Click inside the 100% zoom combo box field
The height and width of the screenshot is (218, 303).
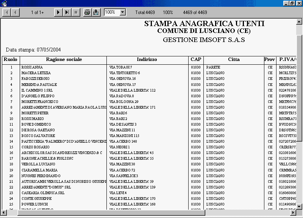tap(112, 12)
